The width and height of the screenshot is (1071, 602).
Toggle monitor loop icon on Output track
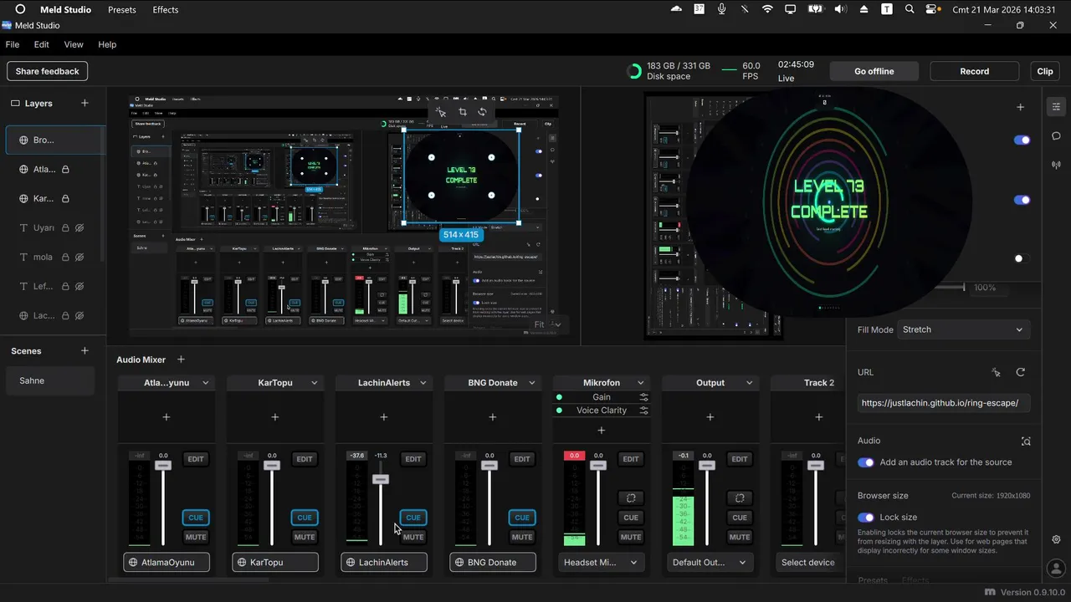pyautogui.click(x=740, y=497)
